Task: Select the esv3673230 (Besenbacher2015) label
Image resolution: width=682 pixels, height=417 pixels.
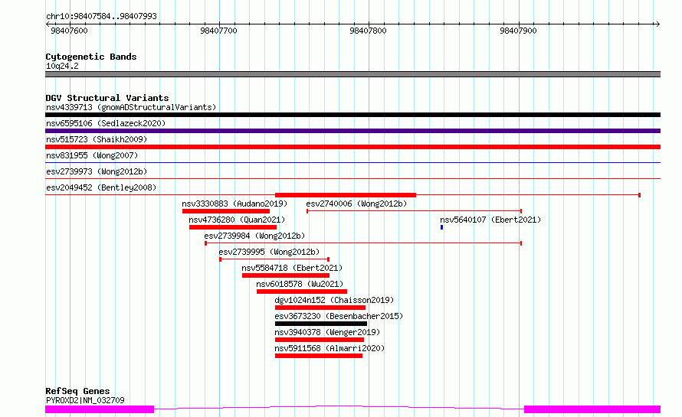Action: pos(339,316)
